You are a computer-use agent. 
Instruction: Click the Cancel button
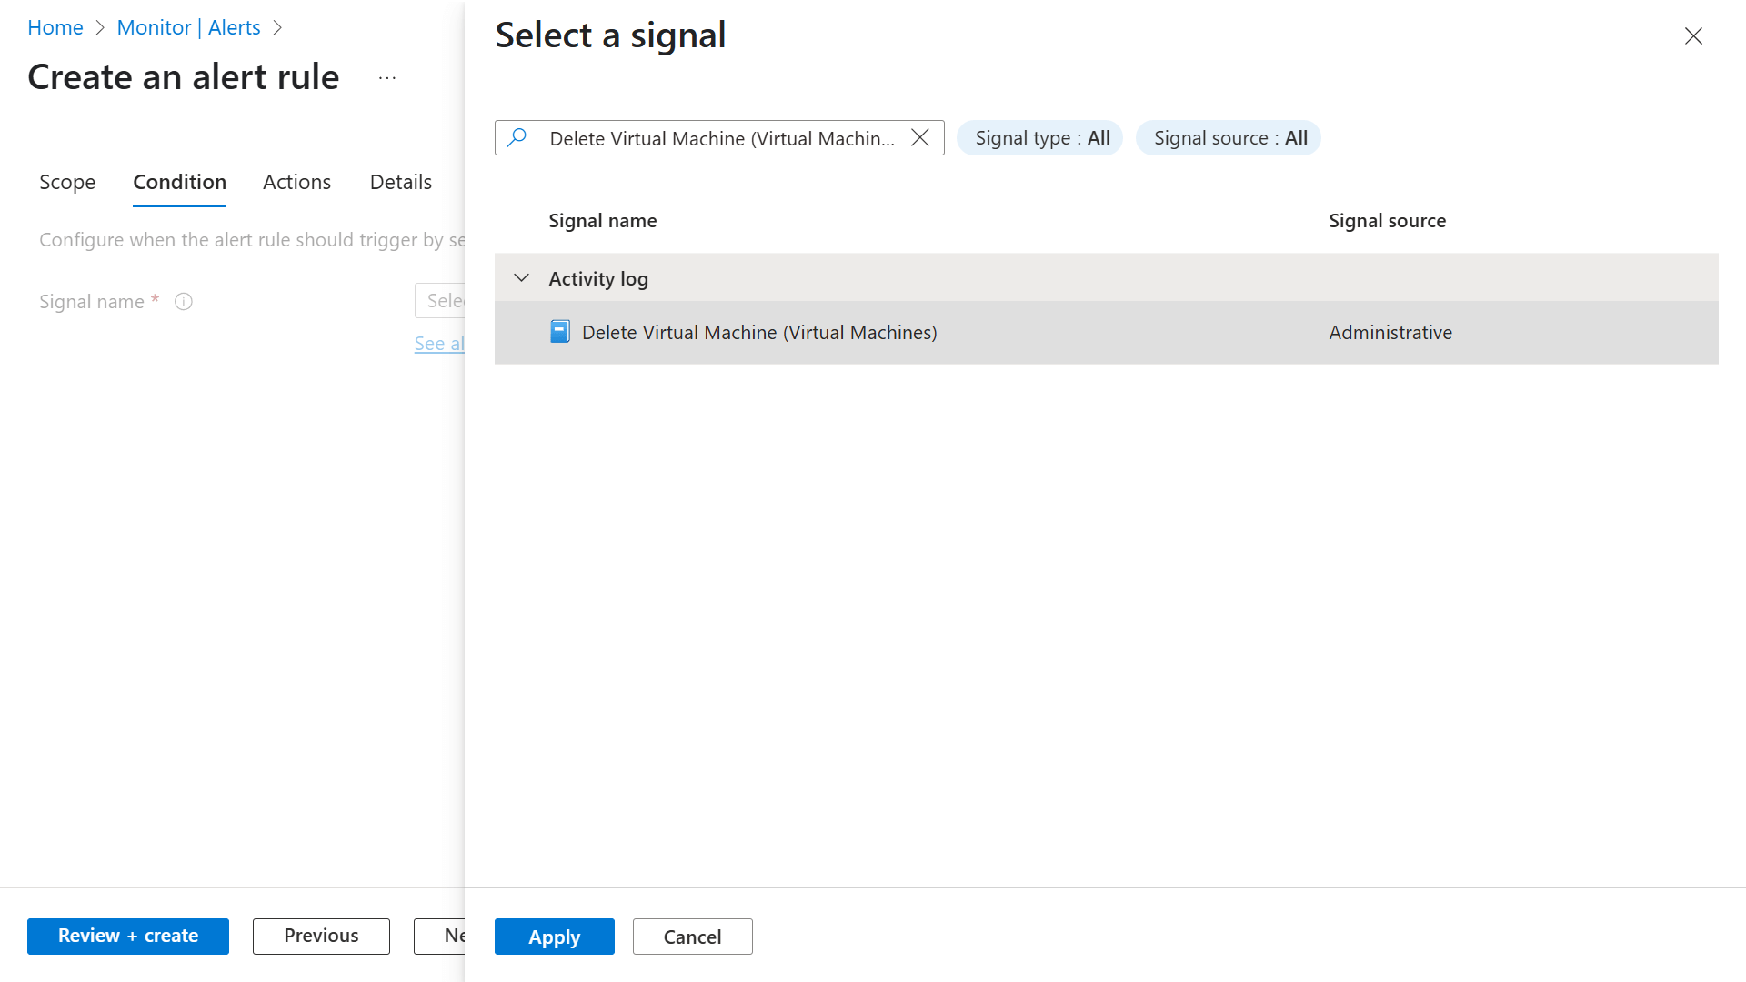(x=693, y=937)
